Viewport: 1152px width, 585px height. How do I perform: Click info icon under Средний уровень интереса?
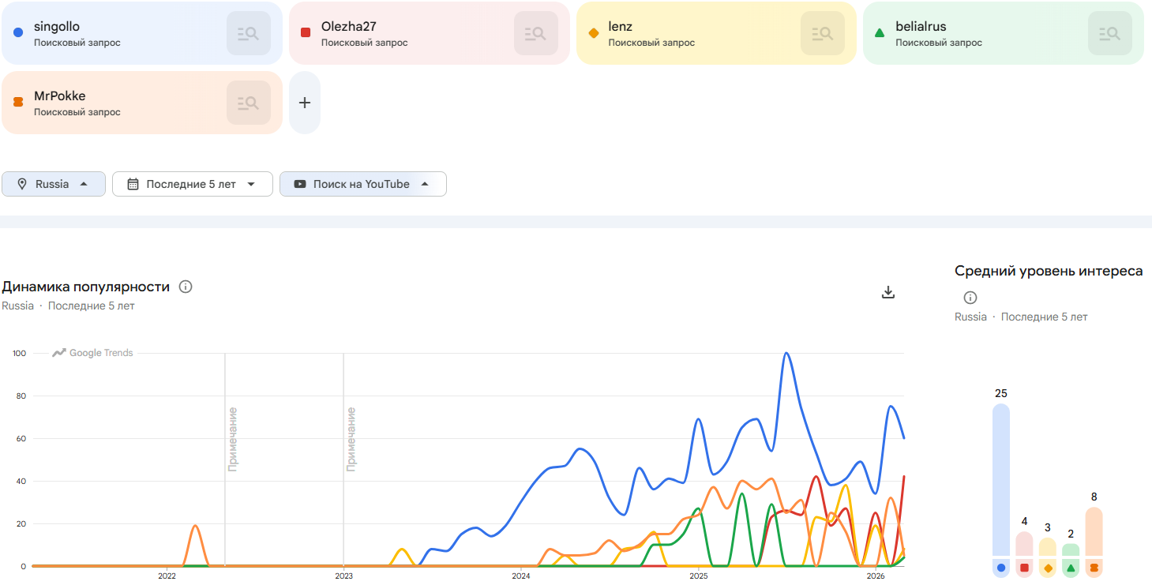coord(970,298)
